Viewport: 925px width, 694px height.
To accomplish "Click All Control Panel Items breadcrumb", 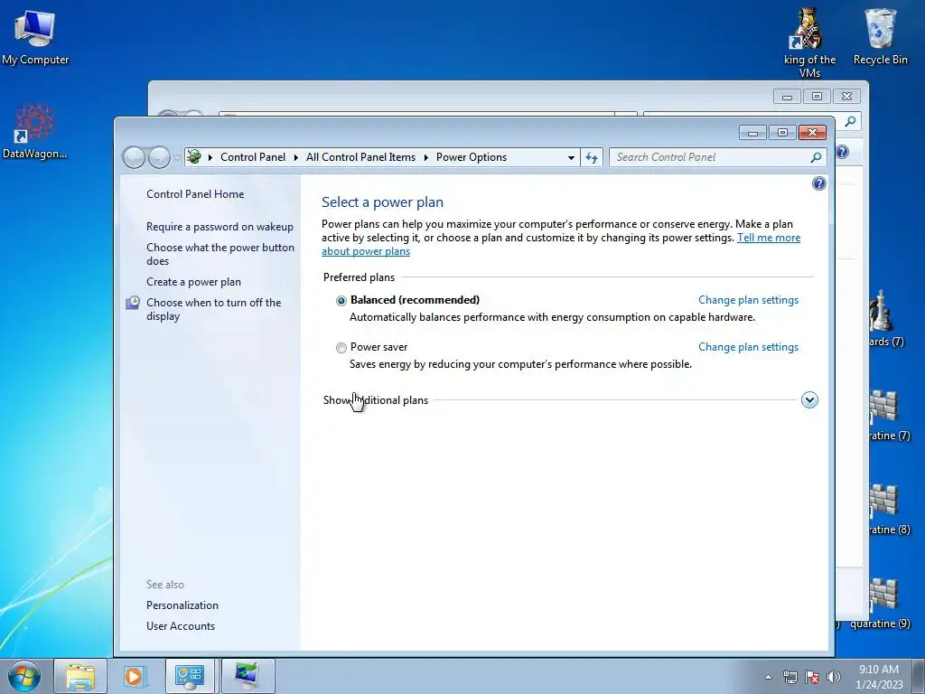I will 360,157.
